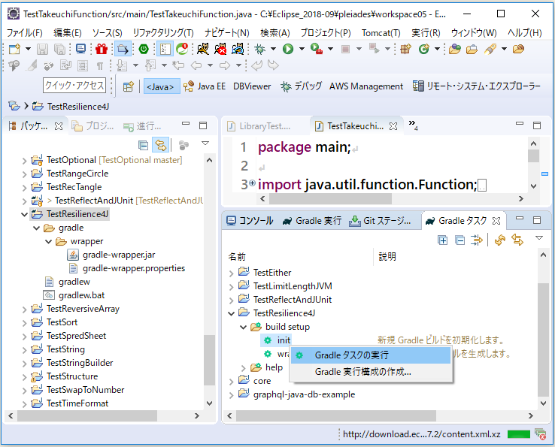Choose Gradle タスクの実行 from context menu
The height and width of the screenshot is (447, 555).
click(x=371, y=355)
